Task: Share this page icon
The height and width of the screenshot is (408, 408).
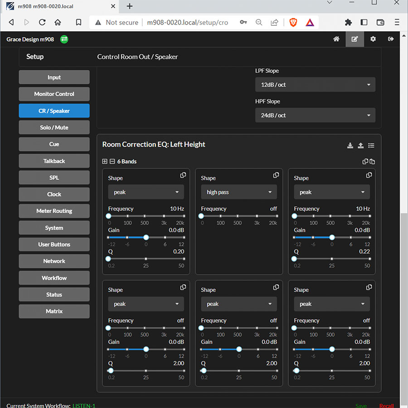Action: point(274,22)
